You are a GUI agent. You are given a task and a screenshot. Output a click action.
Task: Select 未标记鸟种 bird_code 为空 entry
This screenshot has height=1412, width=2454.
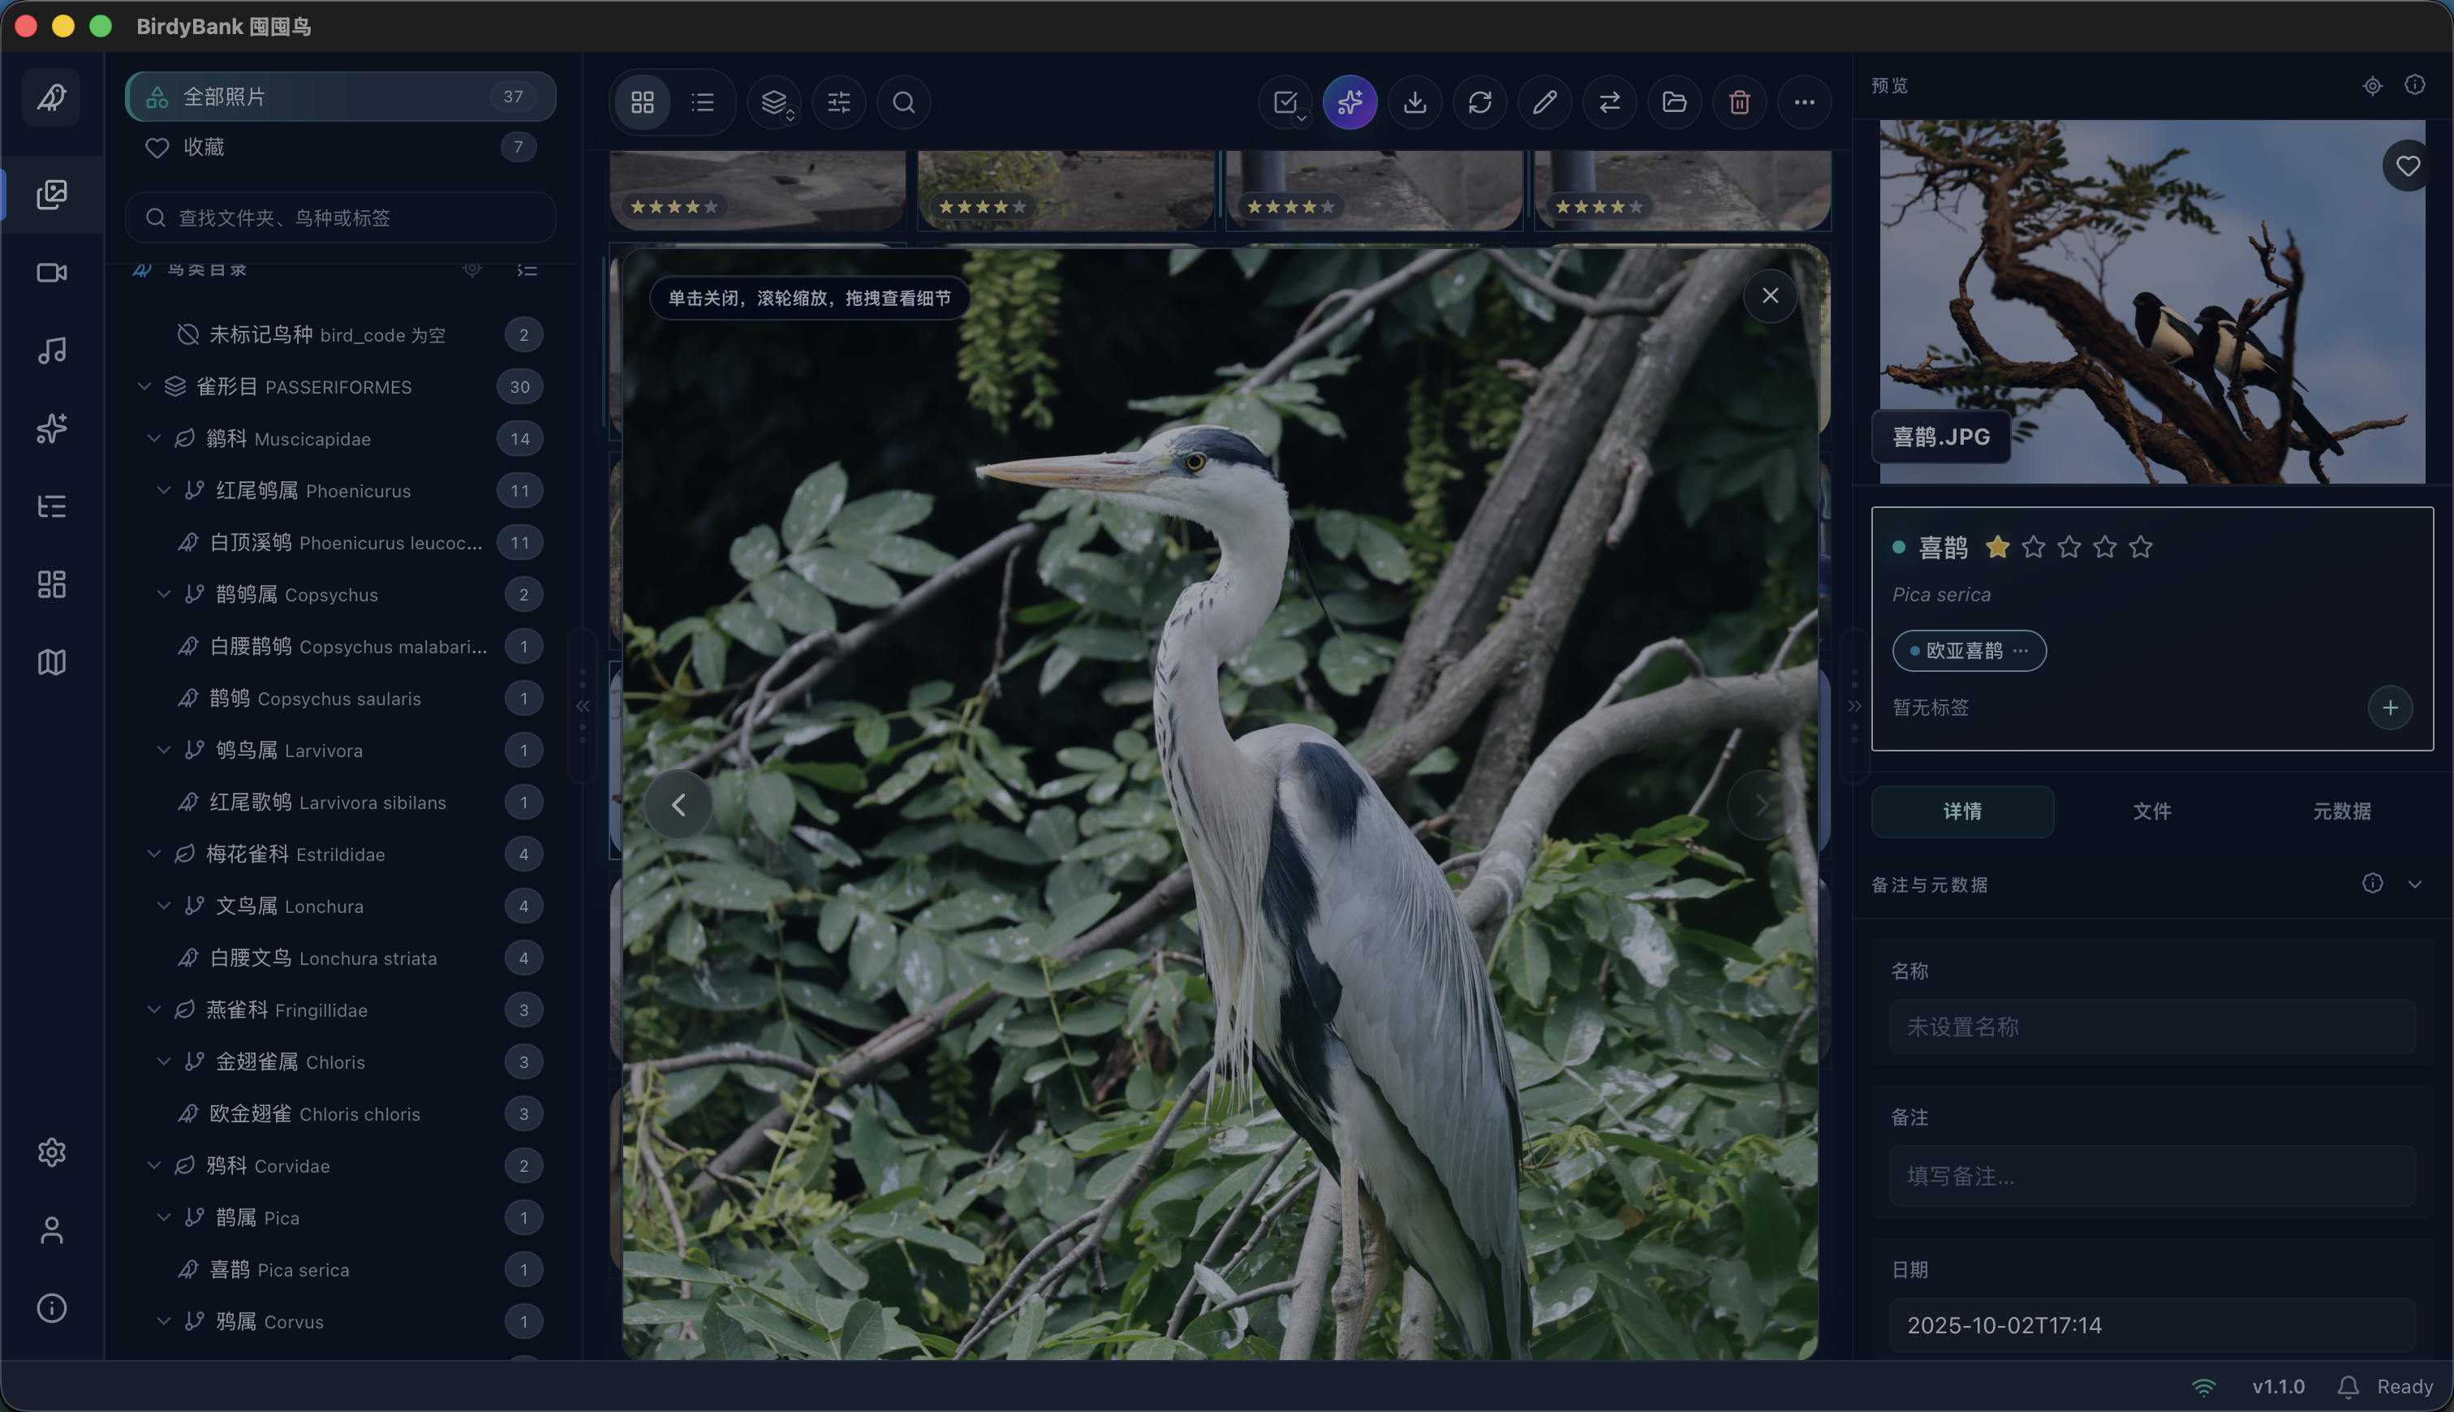tap(340, 334)
